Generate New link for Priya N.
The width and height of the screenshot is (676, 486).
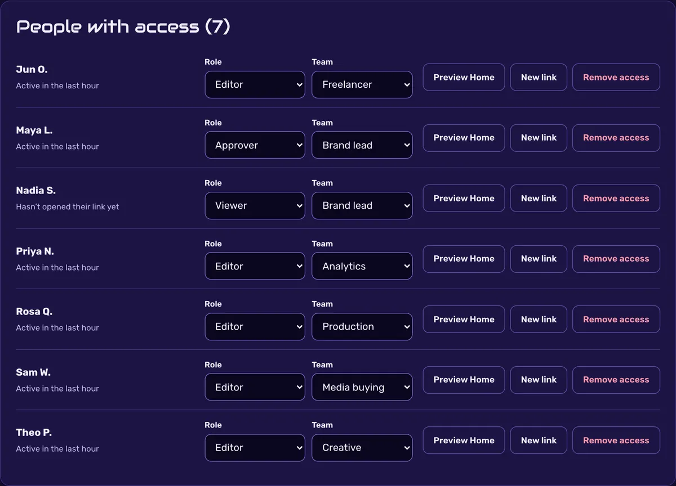[x=539, y=259]
